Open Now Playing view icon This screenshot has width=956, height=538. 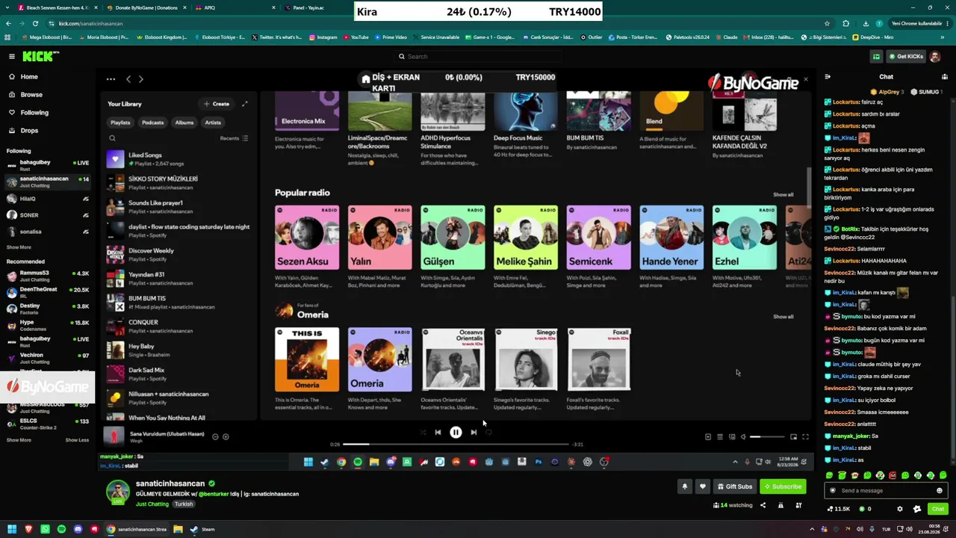pyautogui.click(x=708, y=436)
